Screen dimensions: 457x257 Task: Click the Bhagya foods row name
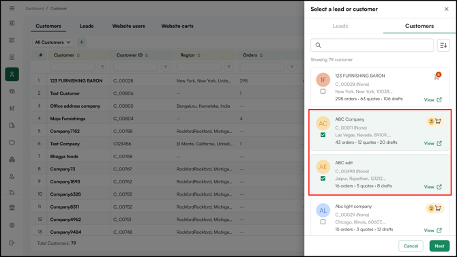coord(64,157)
